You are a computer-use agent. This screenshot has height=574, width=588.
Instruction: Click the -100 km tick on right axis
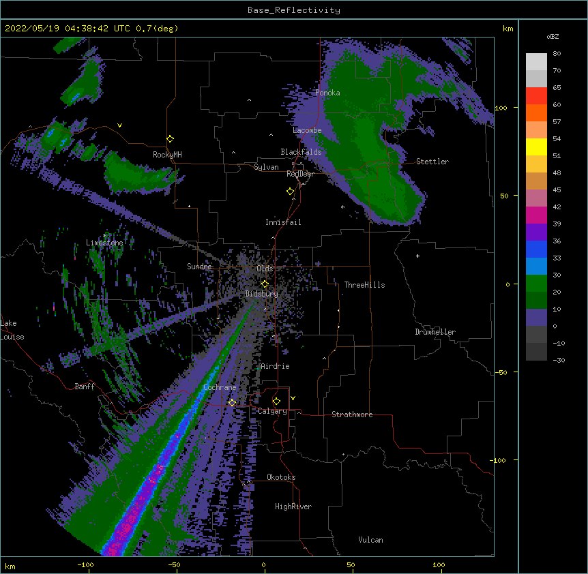(x=499, y=460)
